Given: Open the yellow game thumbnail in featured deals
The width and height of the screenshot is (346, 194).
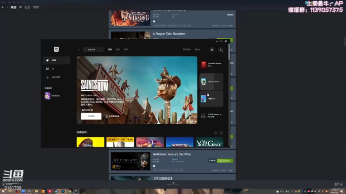Looking at the screenshot, I should pos(90,142).
